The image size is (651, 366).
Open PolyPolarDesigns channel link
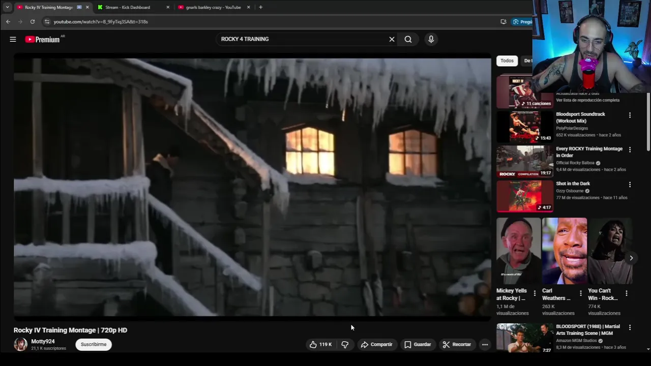(572, 128)
